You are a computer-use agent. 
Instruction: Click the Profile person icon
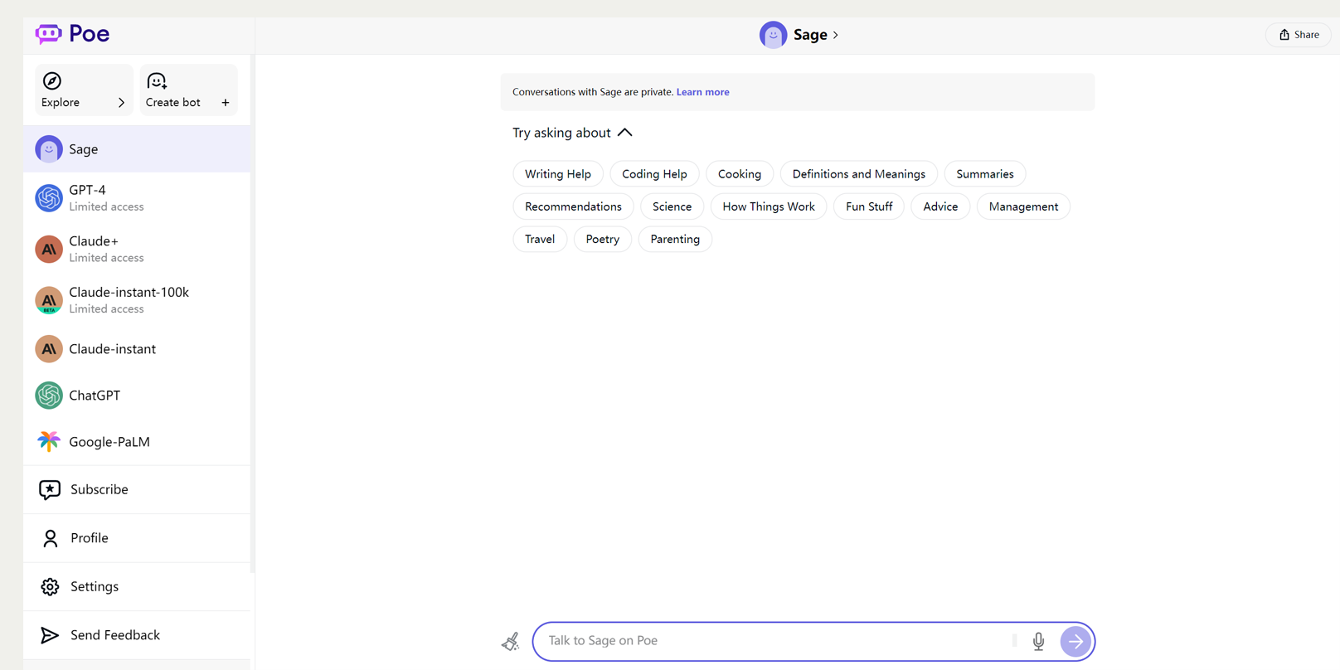pos(50,538)
